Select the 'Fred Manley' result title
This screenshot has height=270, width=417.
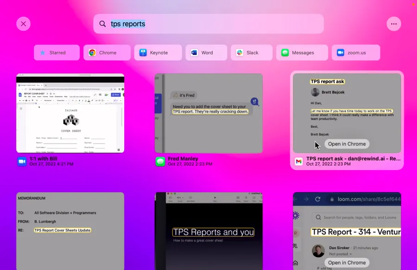[x=183, y=159]
